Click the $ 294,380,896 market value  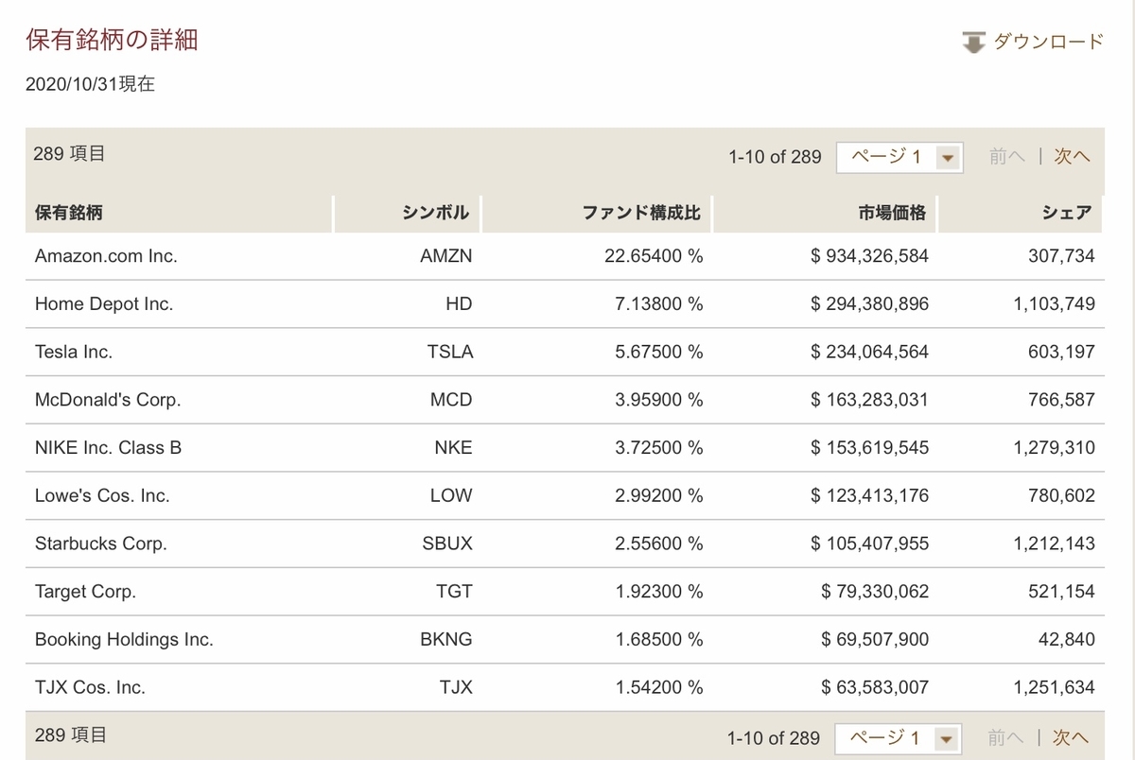[870, 304]
